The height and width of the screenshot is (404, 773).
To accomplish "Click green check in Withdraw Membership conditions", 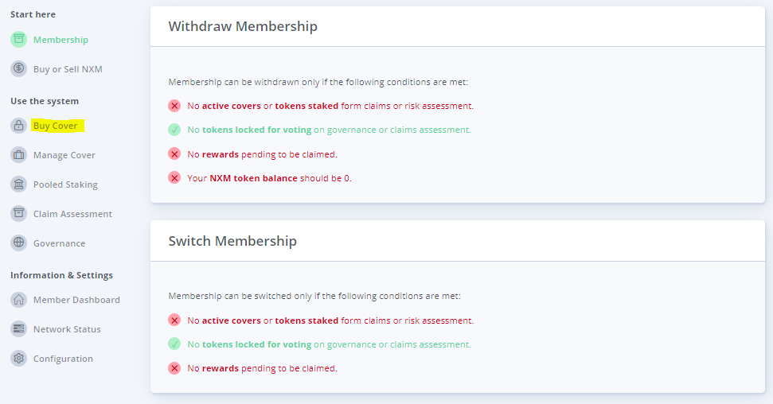I will 174,130.
